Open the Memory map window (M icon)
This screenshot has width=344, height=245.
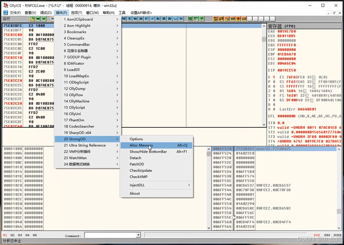124,19
